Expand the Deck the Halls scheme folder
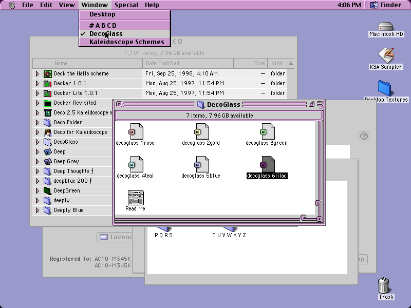411x308 pixels. (38, 74)
